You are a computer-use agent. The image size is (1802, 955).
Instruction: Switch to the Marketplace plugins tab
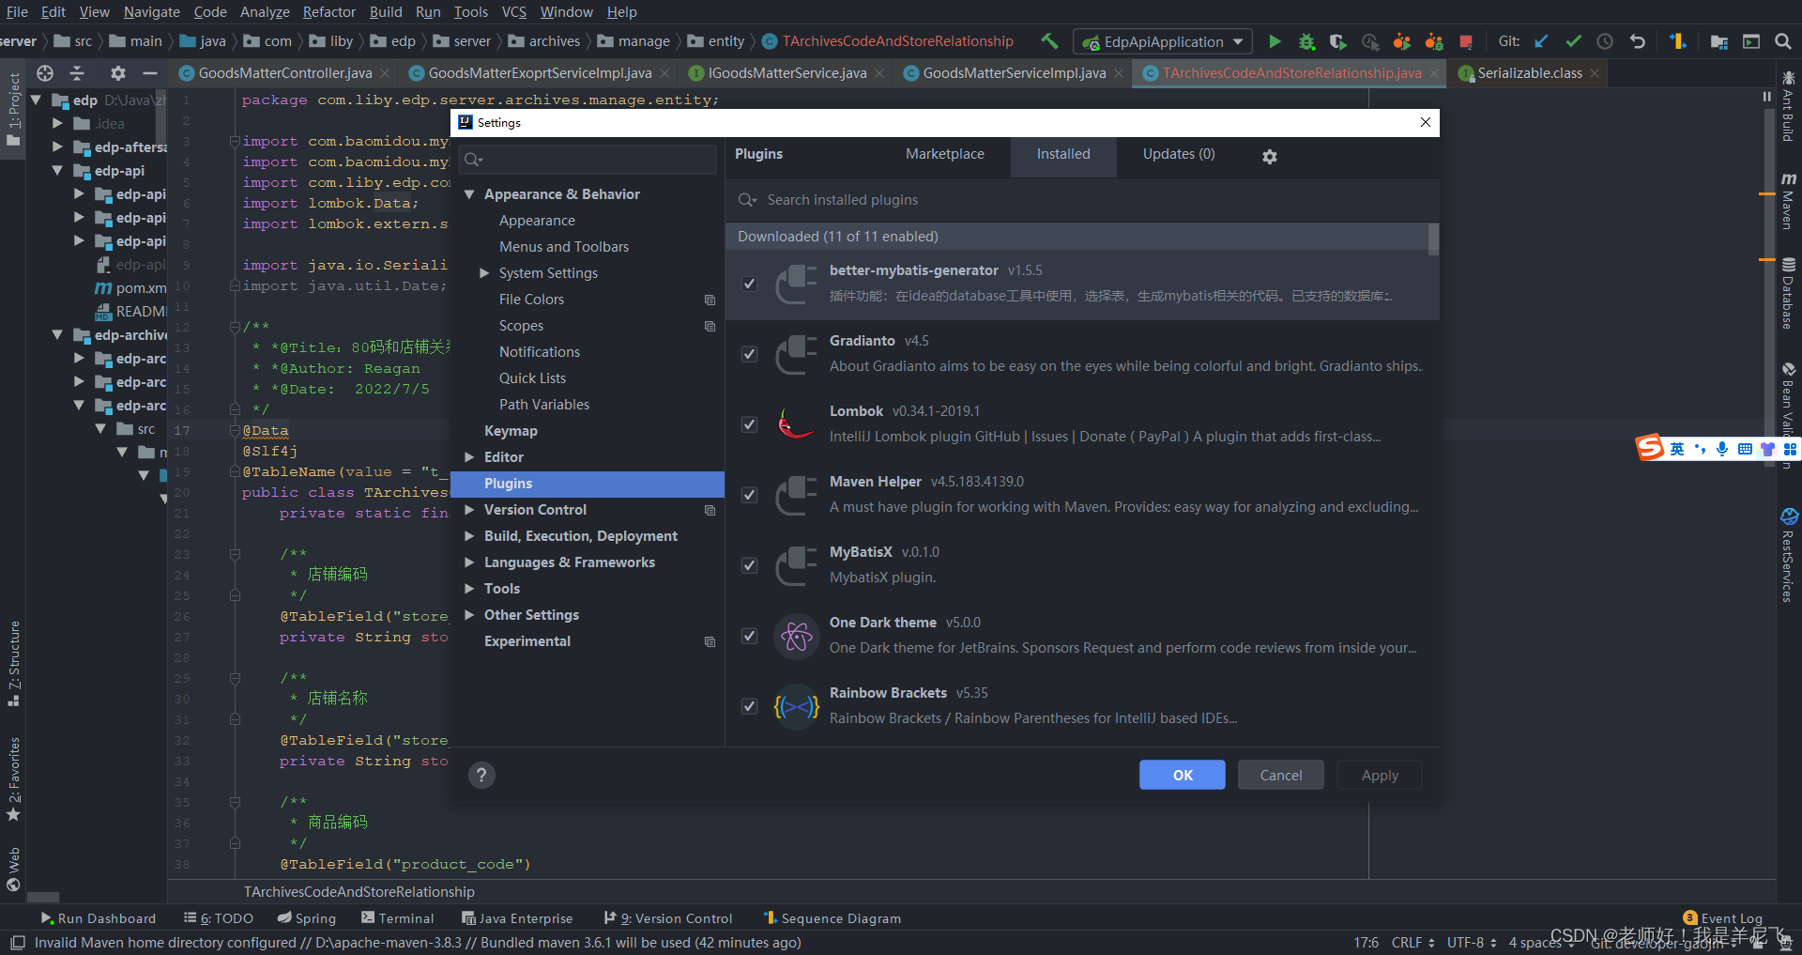point(944,154)
